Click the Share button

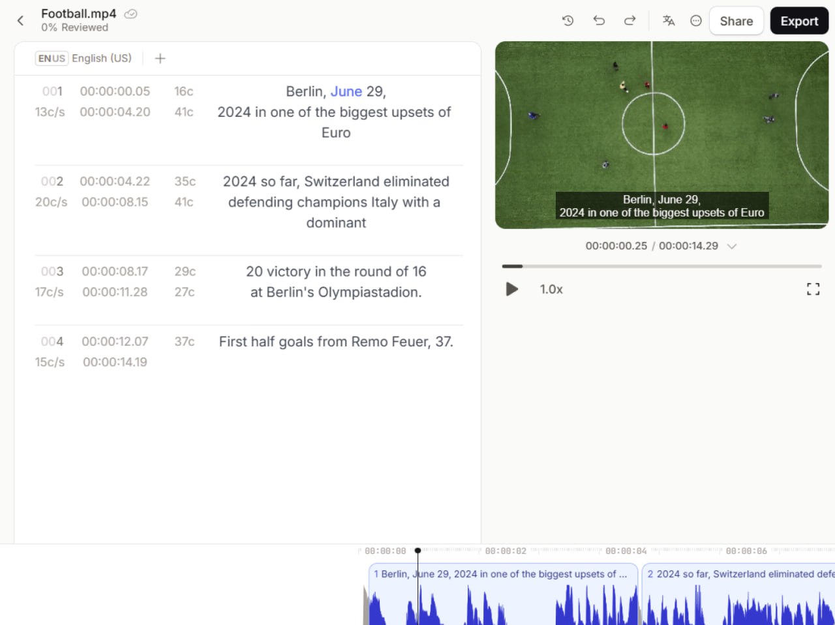click(736, 20)
